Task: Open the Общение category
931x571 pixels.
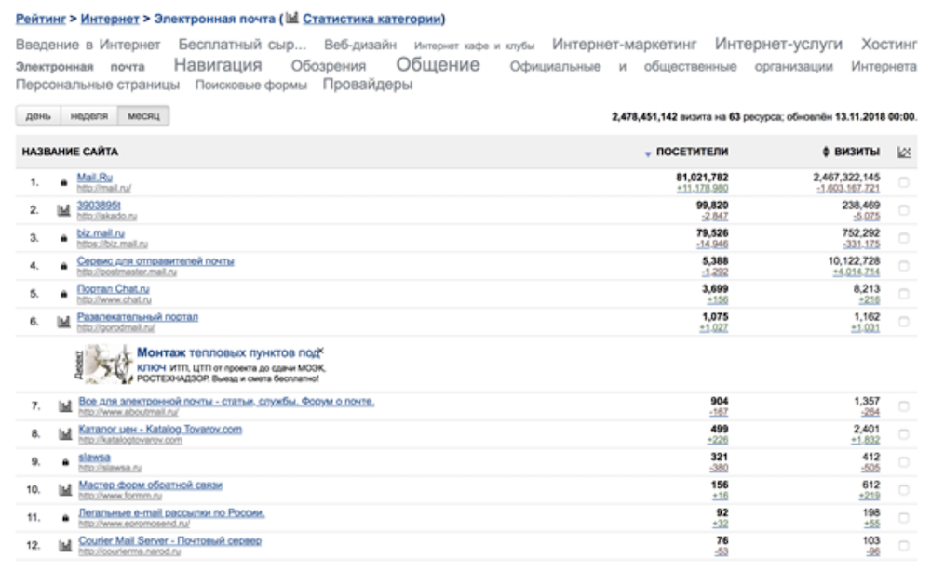Action: click(x=439, y=64)
